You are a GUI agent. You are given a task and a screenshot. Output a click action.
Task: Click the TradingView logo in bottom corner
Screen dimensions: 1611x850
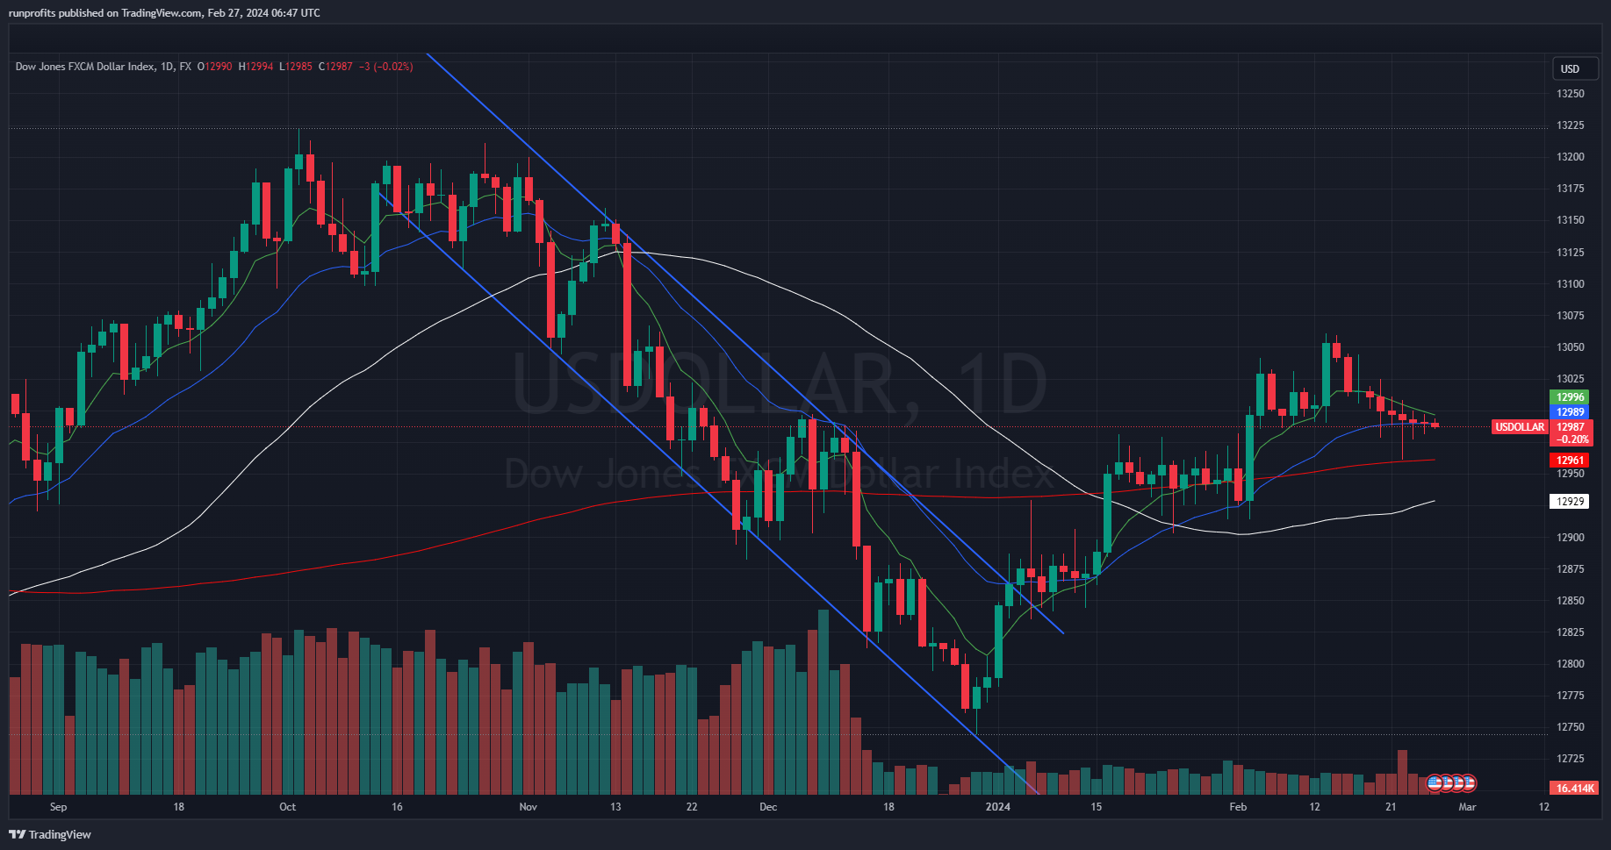coord(50,834)
